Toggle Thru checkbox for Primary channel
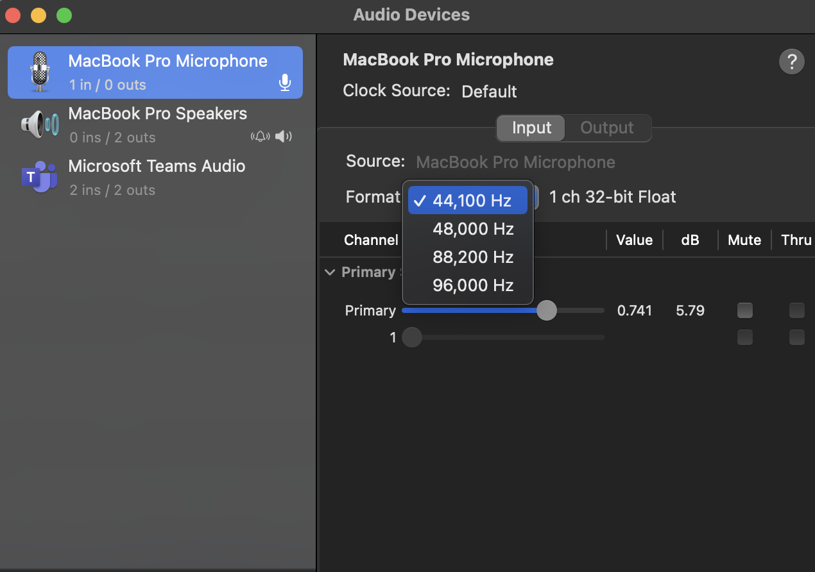 (x=796, y=310)
